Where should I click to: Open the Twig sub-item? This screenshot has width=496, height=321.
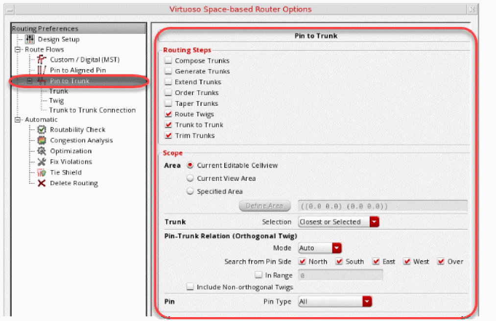pyautogui.click(x=56, y=100)
